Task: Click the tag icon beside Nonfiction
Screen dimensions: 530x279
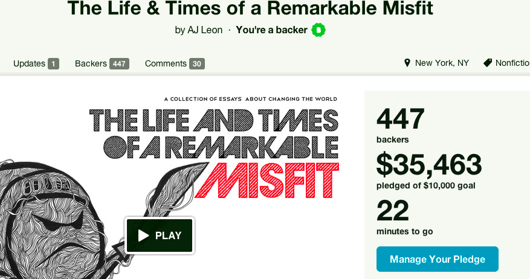Action: 488,63
